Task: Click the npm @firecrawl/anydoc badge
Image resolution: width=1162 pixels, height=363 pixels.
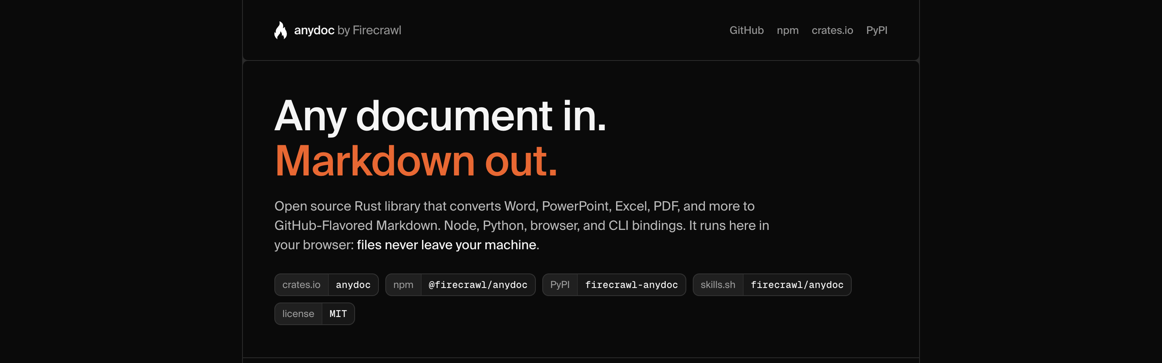Action: coord(460,284)
